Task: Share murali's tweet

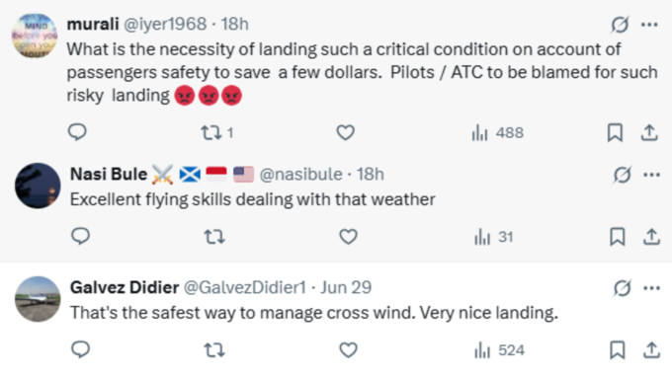Action: coord(649,132)
